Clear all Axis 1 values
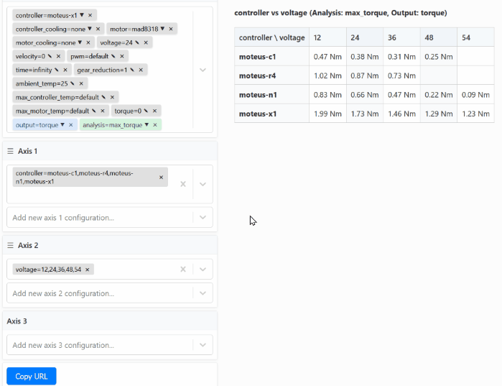 (x=183, y=184)
